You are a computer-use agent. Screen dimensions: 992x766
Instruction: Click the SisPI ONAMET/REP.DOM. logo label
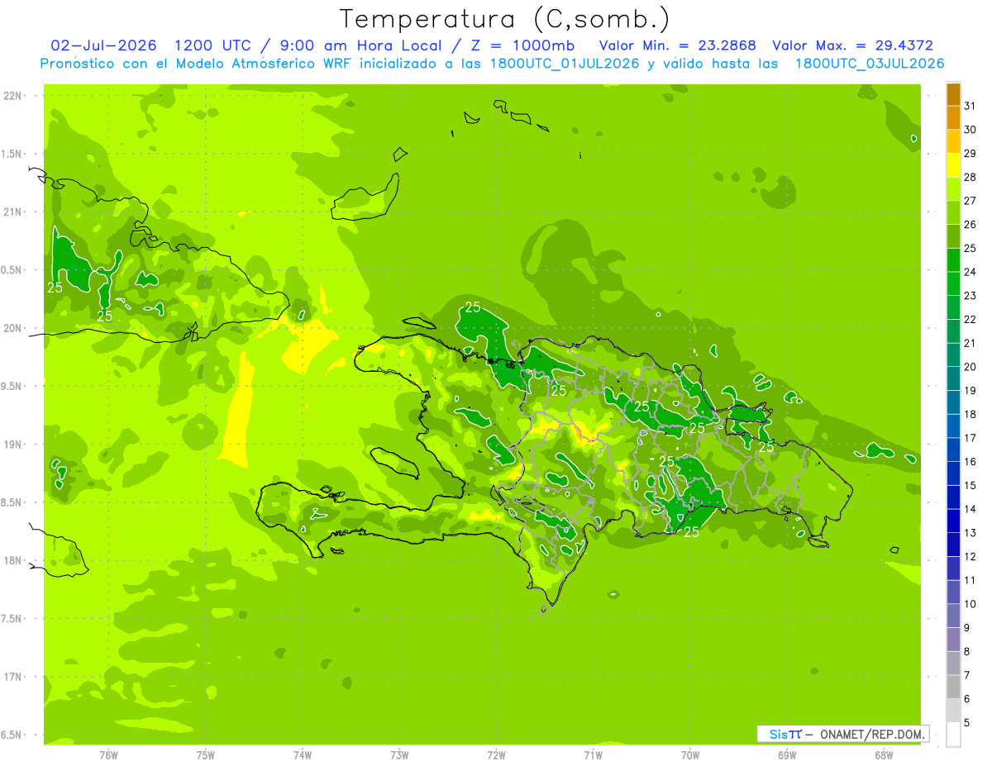[x=843, y=734]
